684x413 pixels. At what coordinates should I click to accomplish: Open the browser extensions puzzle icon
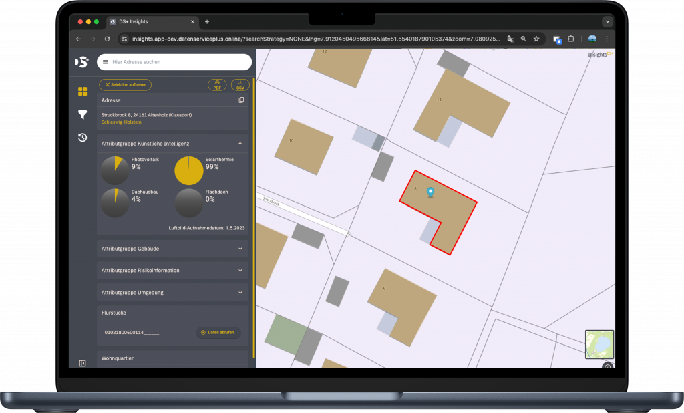click(x=571, y=39)
